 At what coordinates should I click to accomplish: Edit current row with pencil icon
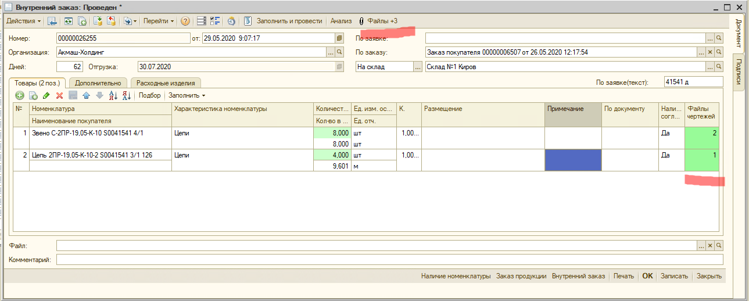46,95
